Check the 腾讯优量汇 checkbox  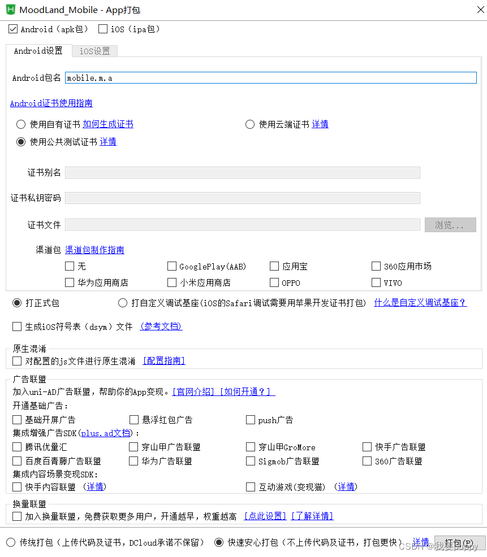pos(17,446)
